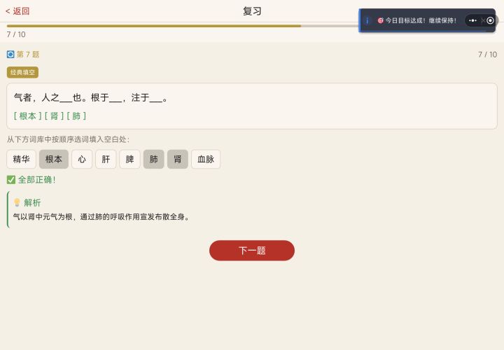
Task: Click the fill-in sentence 气者，人之__也
Action: pos(91,97)
